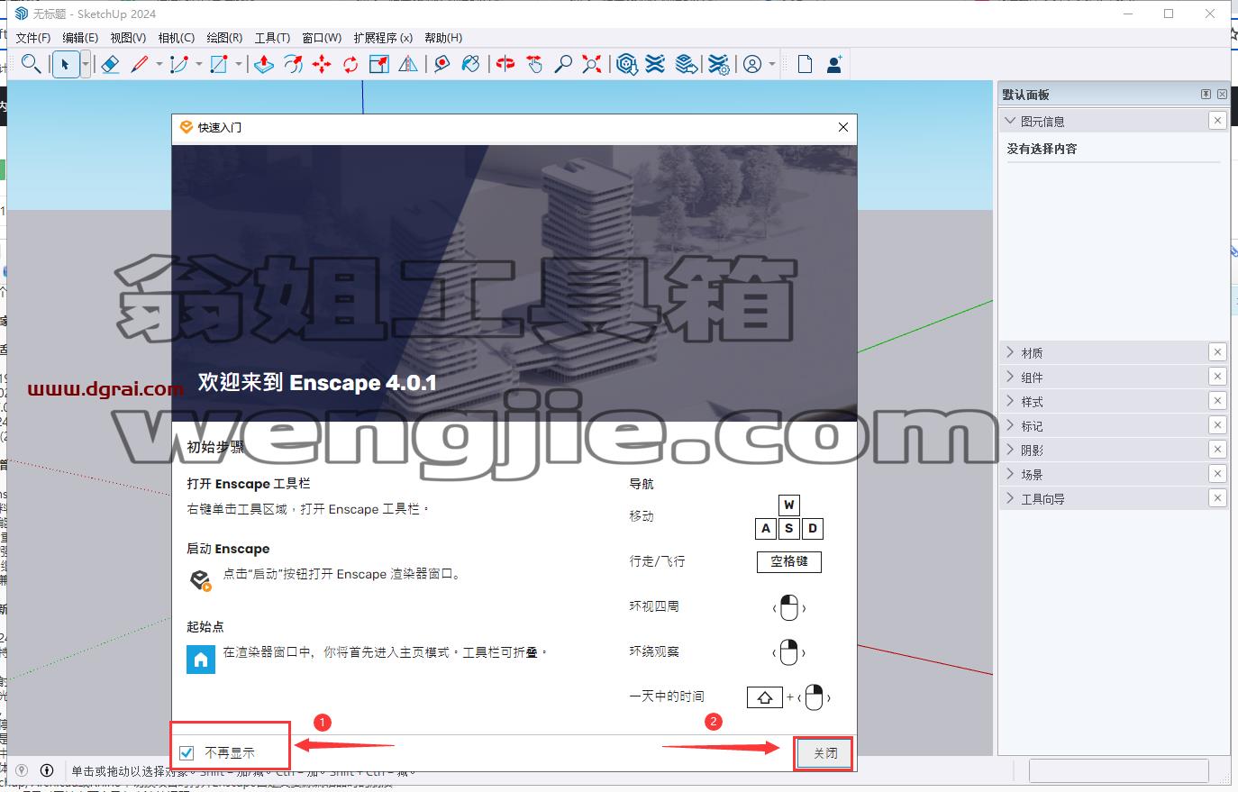Viewport: 1238px width, 792px height.
Task: Click the info icon in status bar
Action: pyautogui.click(x=47, y=770)
